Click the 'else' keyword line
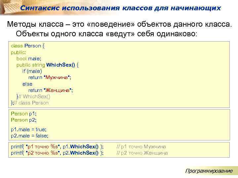The image size is (238, 178). click(x=27, y=84)
